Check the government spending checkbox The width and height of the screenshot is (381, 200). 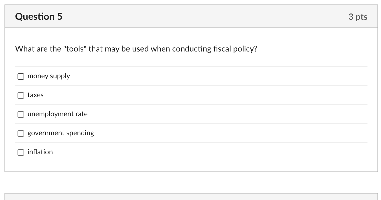pyautogui.click(x=21, y=133)
